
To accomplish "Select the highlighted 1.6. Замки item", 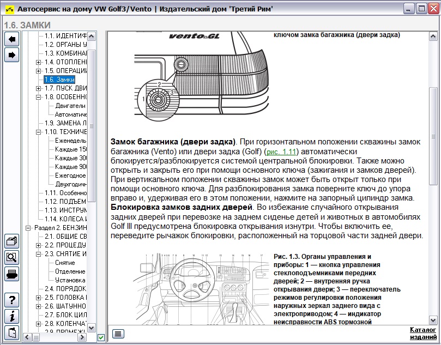I will click(59, 80).
